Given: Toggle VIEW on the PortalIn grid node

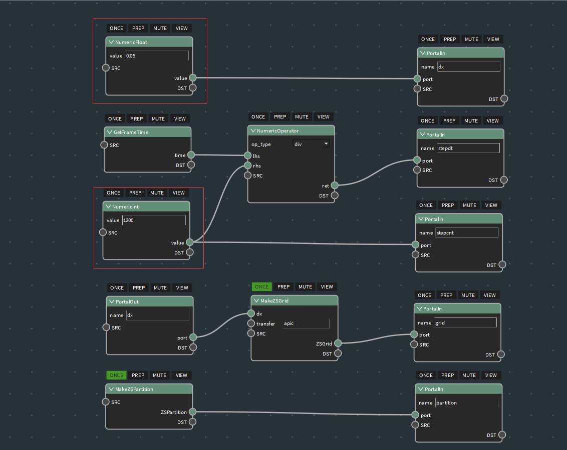Looking at the screenshot, I should 490,295.
